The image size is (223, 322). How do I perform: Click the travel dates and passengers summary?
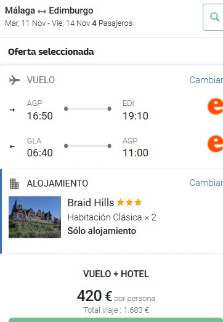(68, 23)
